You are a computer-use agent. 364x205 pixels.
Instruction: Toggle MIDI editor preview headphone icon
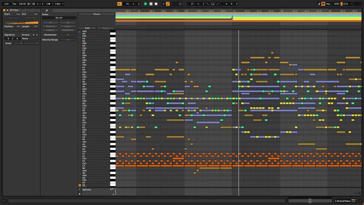coord(80,32)
